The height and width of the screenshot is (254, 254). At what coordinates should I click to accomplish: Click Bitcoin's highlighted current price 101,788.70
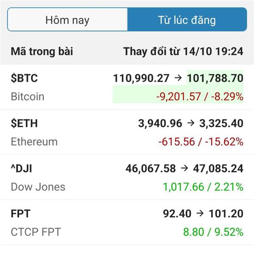coord(215,78)
